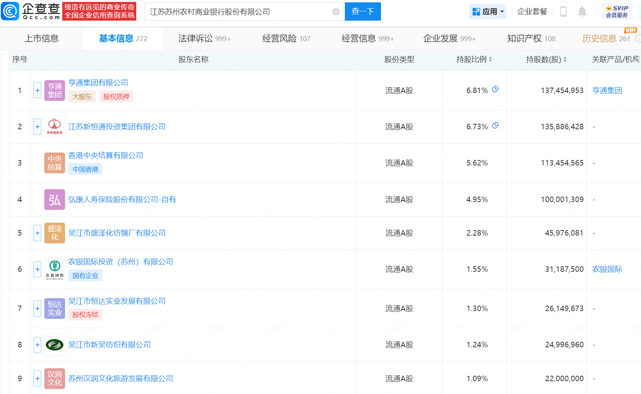Open 苏州汉润文化旅游发展有限公司 link
This screenshot has width=641, height=394.
click(121, 379)
